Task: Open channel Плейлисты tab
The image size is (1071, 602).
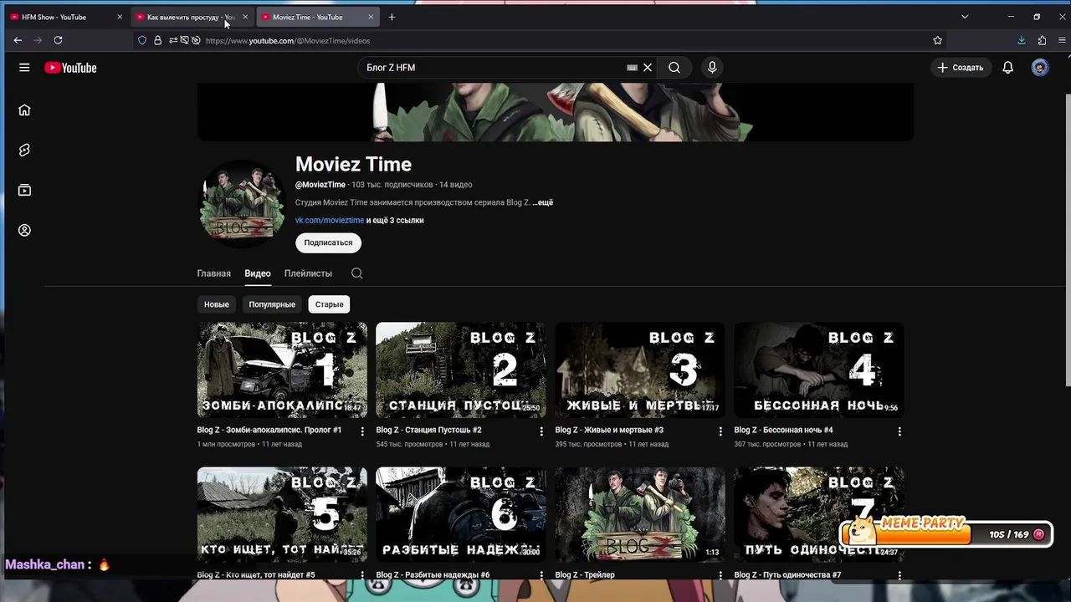Action: 308,273
